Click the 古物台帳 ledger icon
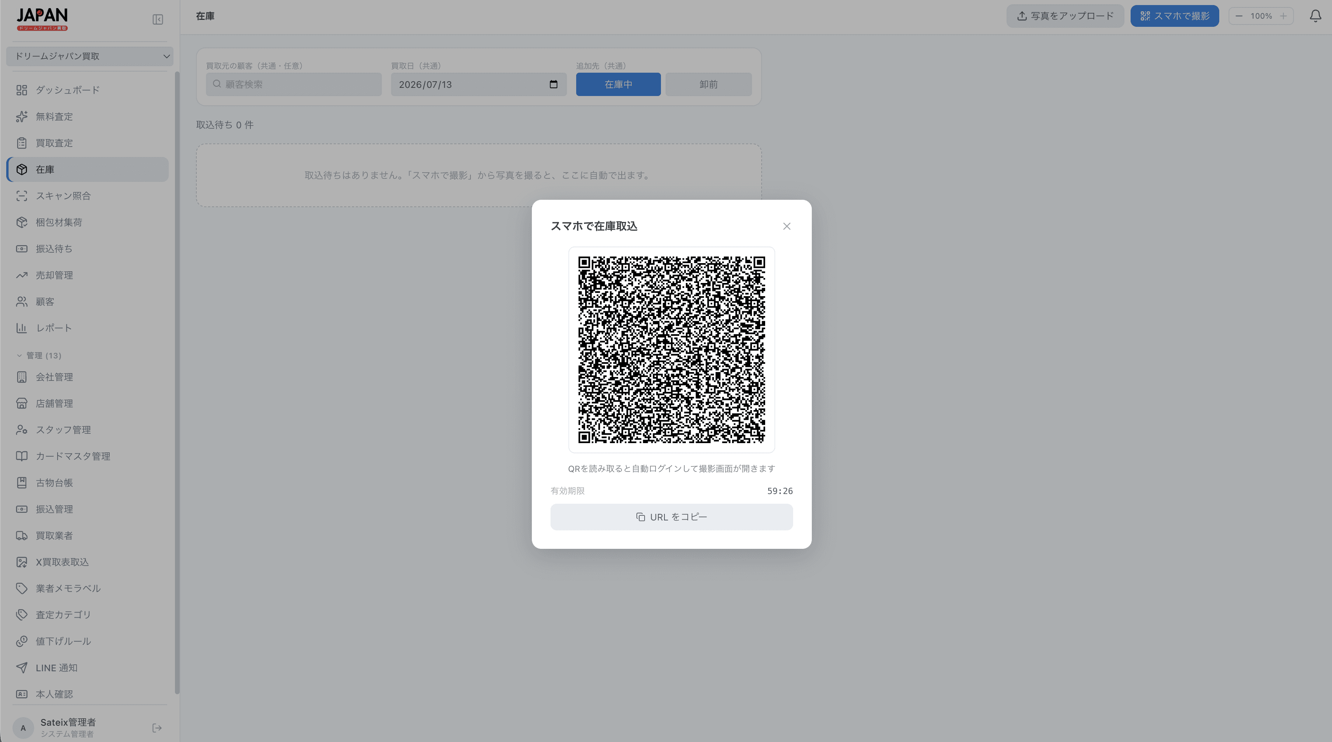Viewport: 1332px width, 742px height. [22, 482]
